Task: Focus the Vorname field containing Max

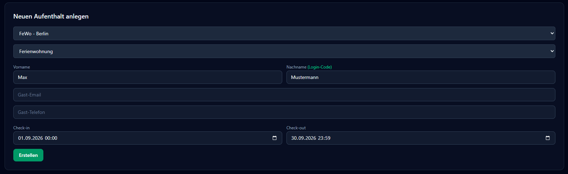Action: point(148,77)
